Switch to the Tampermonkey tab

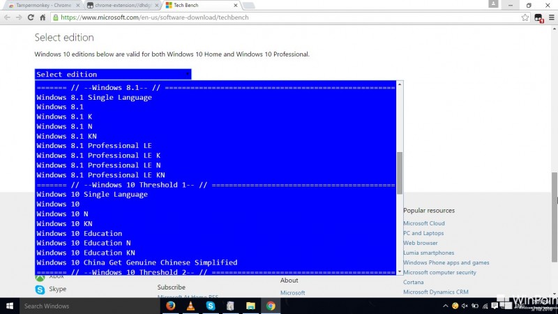coord(43,6)
